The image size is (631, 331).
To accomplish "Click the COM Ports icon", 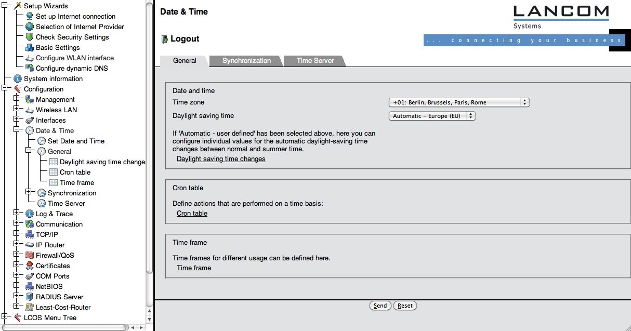I will (30, 276).
